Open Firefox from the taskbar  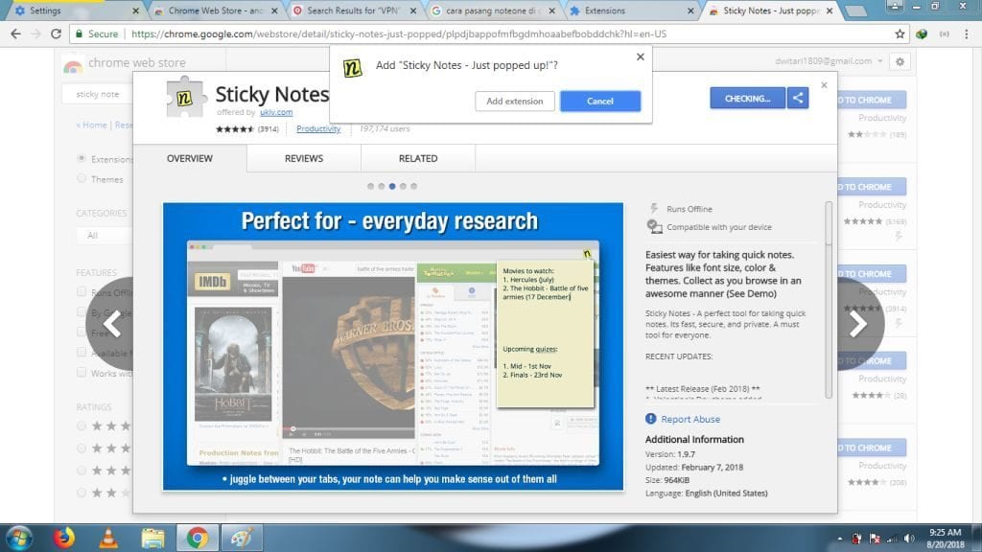(63, 536)
